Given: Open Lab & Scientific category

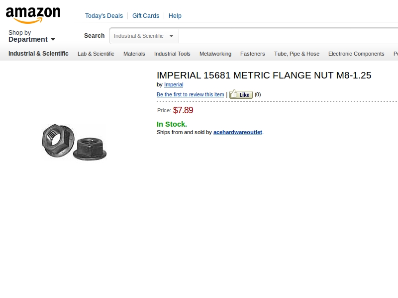Looking at the screenshot, I should pyautogui.click(x=96, y=54).
